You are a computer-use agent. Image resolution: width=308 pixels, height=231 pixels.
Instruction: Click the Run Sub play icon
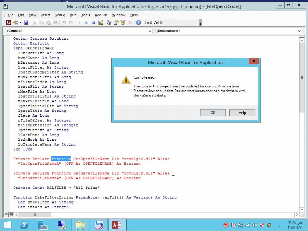79,22
